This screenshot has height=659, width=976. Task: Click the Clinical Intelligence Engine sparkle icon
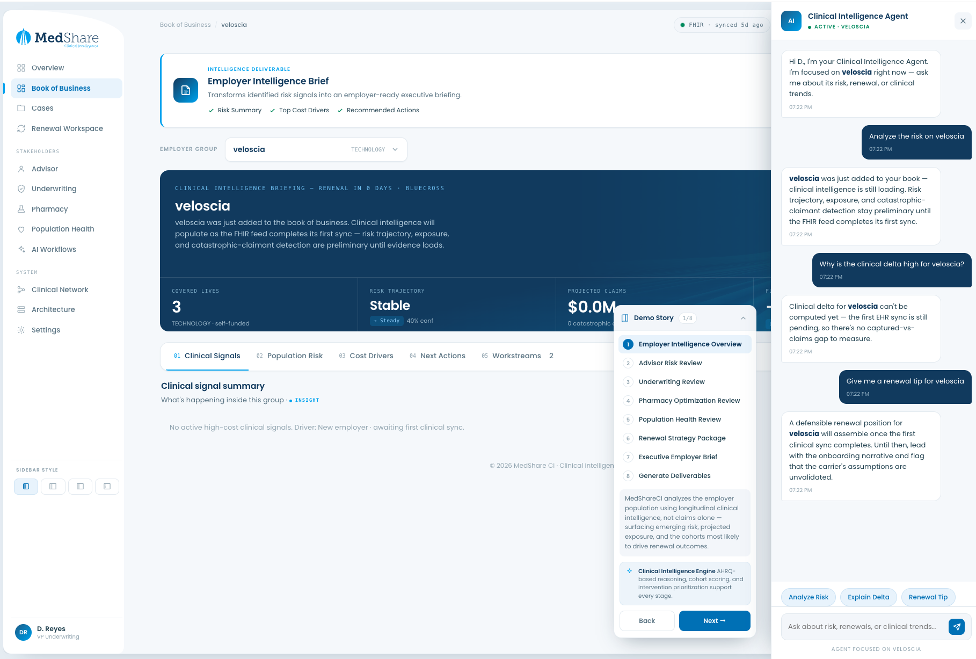pyautogui.click(x=629, y=571)
